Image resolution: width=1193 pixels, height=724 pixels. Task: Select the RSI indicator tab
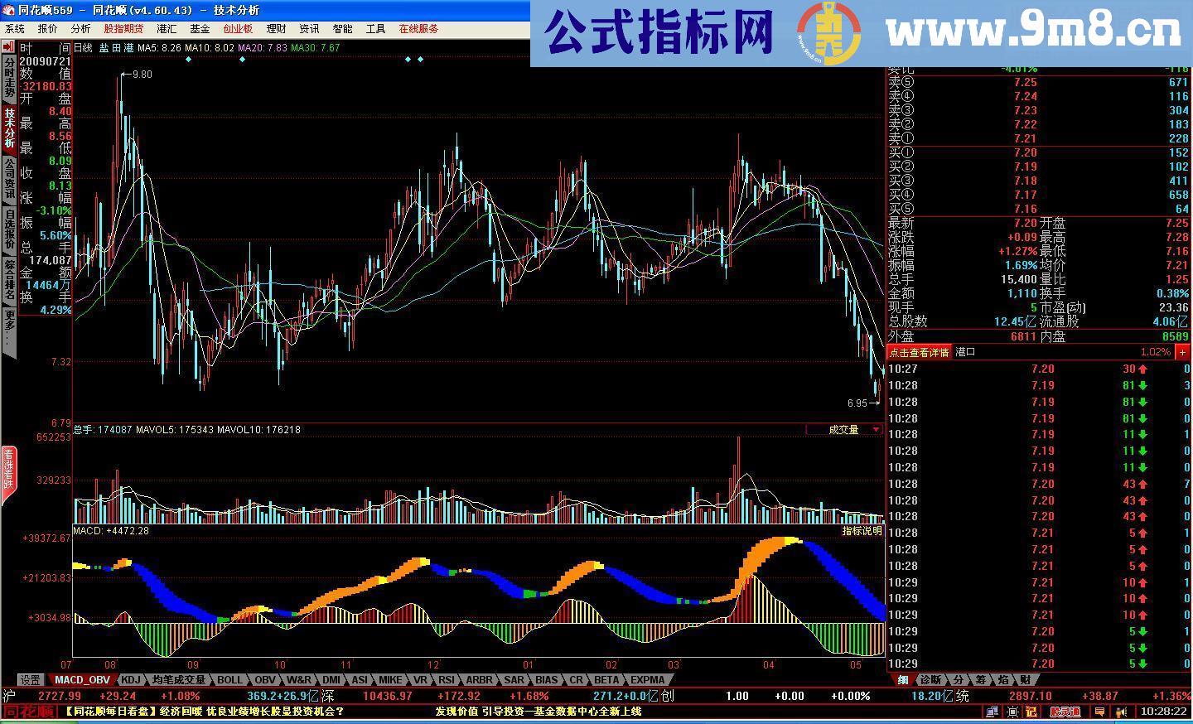click(447, 680)
